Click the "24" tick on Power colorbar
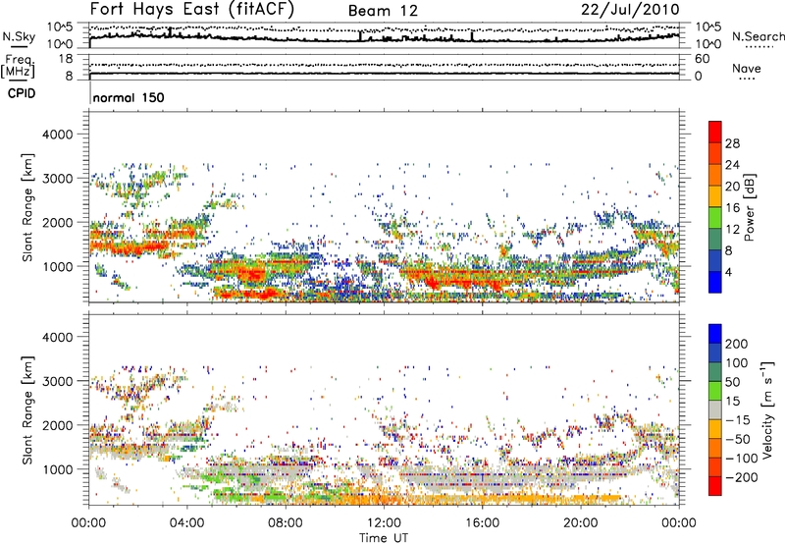The image size is (785, 544). pos(732,165)
